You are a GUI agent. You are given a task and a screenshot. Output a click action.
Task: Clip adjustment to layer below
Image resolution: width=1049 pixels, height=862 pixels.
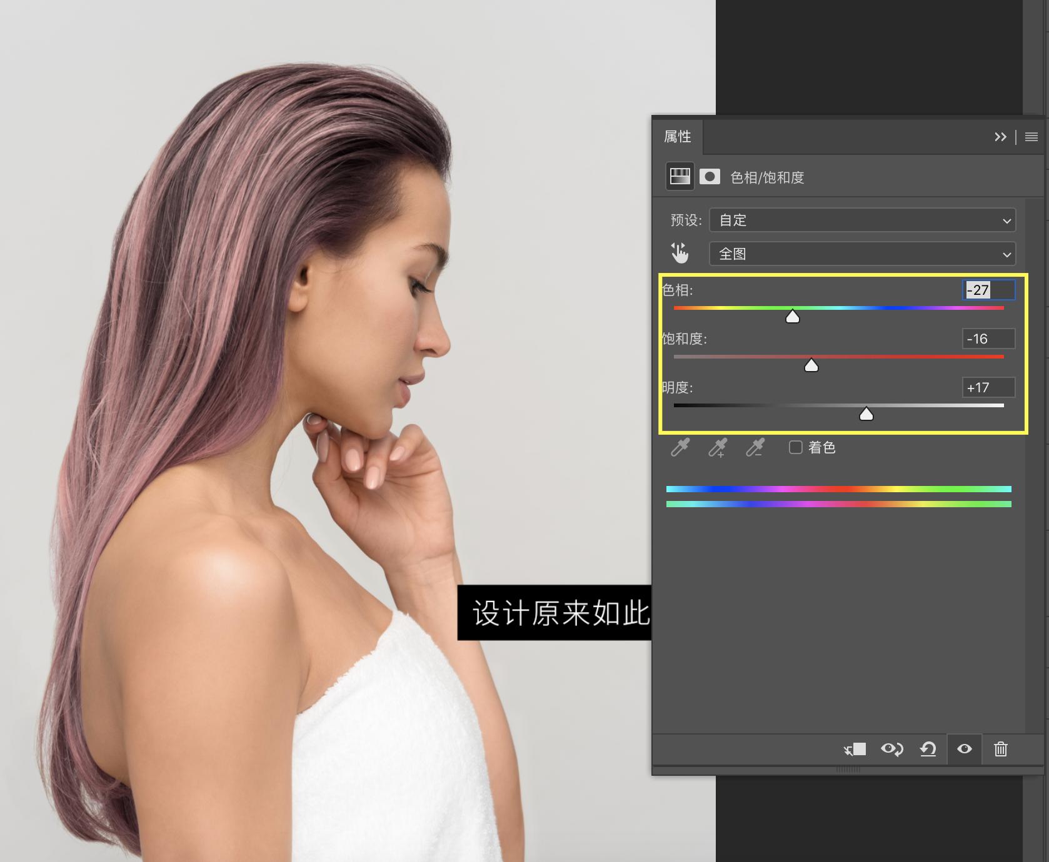tap(855, 749)
